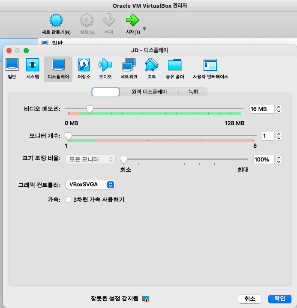This screenshot has width=297, height=308.
Task: Select the blank first display tab
Action: (x=105, y=92)
